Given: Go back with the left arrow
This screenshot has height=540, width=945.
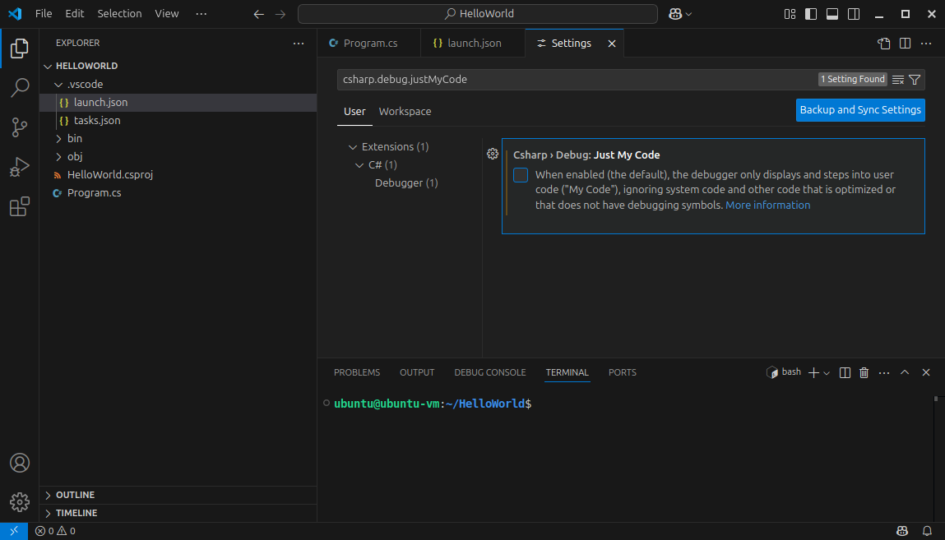Looking at the screenshot, I should [x=258, y=14].
